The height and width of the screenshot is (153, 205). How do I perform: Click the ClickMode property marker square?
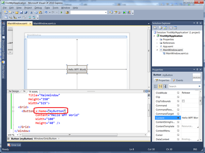pyautogui.click(x=178, y=93)
